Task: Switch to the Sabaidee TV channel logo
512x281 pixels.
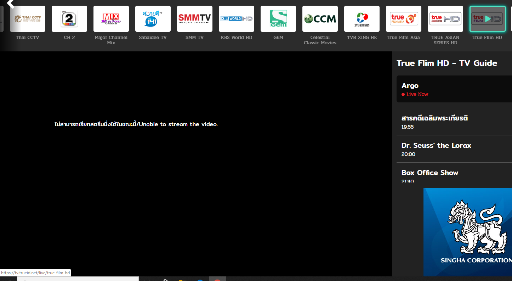Action: pos(153,19)
